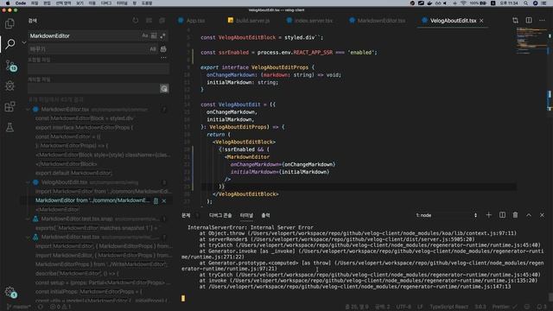Click the Prettier status bar item
The width and height of the screenshot is (553, 311).
(x=505, y=307)
